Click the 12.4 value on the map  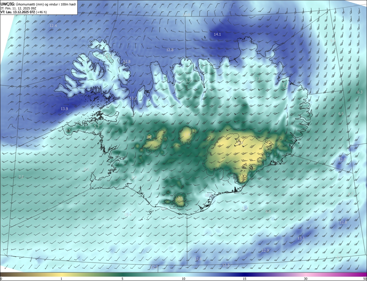pyautogui.click(x=53, y=26)
